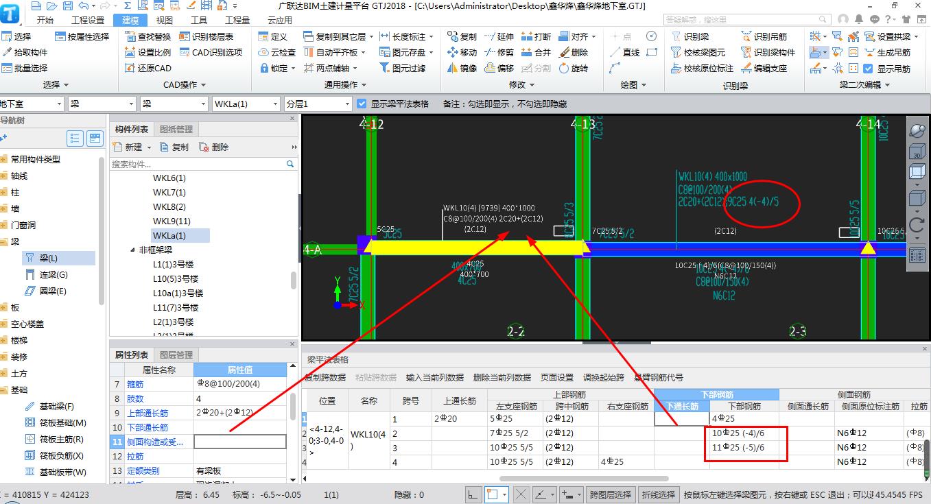Select the 拾取构件 eyedropper tool
The height and width of the screenshot is (504, 931).
click(25, 52)
